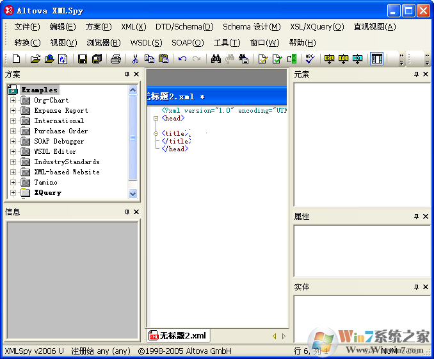Viewport: 434px width, 359px height.
Task: Select the 无标题2.xml document tab
Action: coord(179,335)
